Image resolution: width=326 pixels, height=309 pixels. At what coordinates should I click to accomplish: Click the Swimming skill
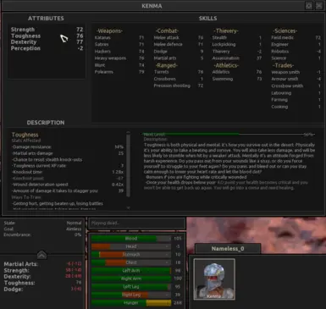point(237,79)
